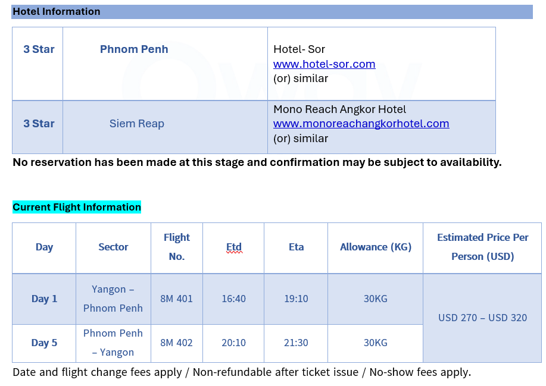Click the Sector column header
Image resolution: width=546 pixels, height=386 pixels.
click(x=113, y=247)
